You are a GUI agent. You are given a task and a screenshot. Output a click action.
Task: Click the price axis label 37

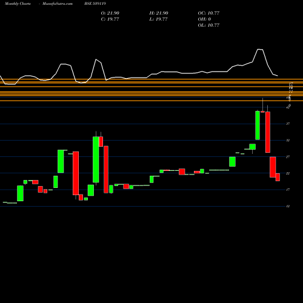coord(288,124)
